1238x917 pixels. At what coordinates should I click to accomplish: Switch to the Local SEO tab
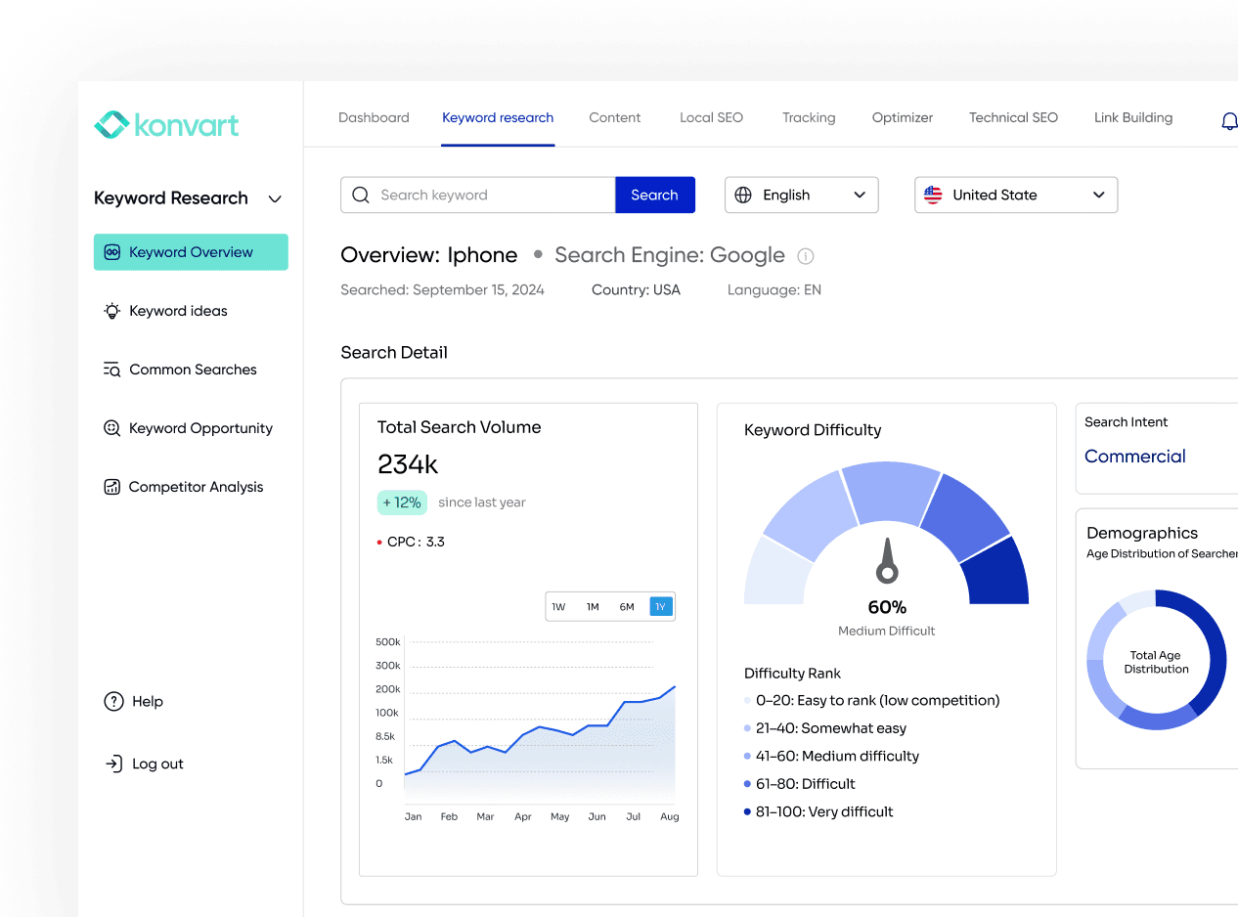click(711, 117)
